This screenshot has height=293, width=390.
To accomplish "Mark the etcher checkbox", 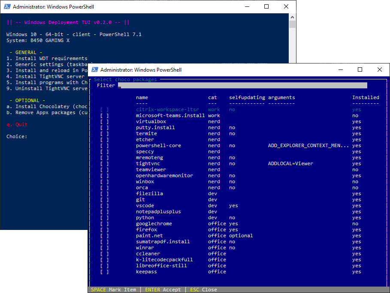I will (104, 139).
